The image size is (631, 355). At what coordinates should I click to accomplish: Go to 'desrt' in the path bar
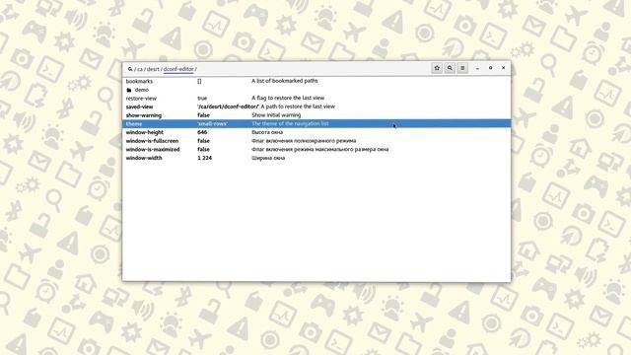click(x=153, y=69)
